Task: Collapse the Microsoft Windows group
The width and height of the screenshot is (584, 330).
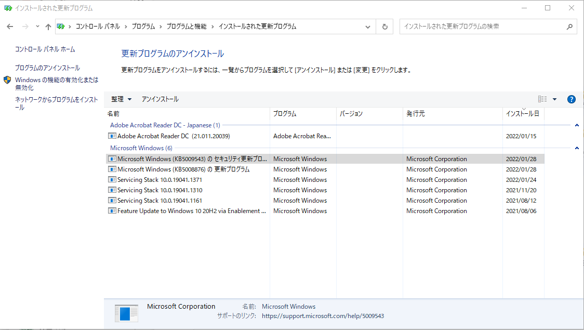Action: (x=577, y=148)
